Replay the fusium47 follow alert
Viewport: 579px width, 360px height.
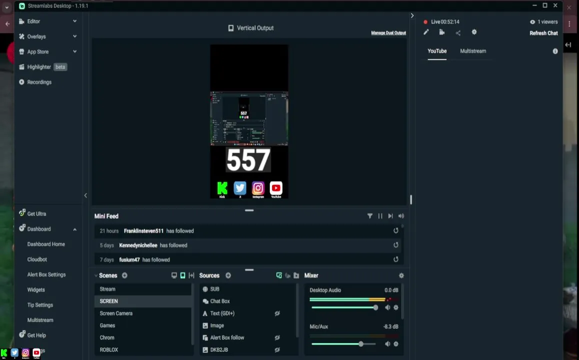(396, 259)
